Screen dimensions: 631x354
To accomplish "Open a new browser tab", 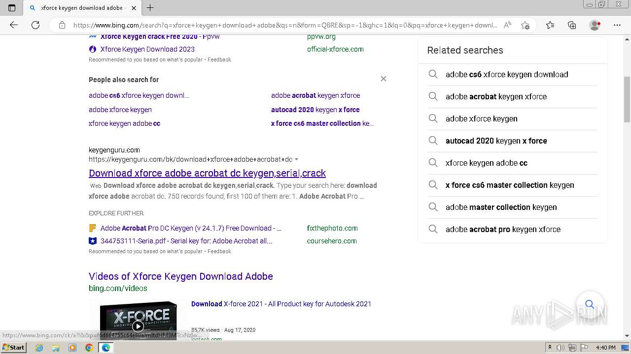I will click(150, 8).
